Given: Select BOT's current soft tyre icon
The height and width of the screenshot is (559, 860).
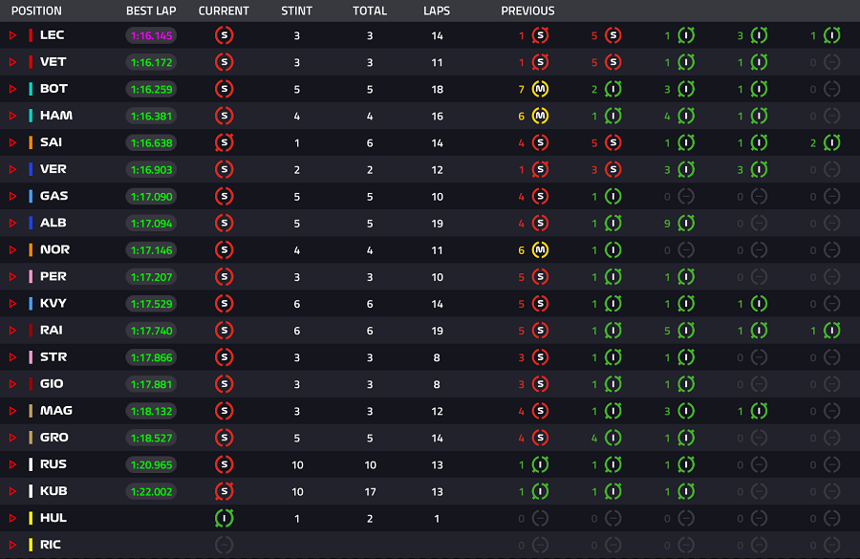Looking at the screenshot, I should click(224, 89).
